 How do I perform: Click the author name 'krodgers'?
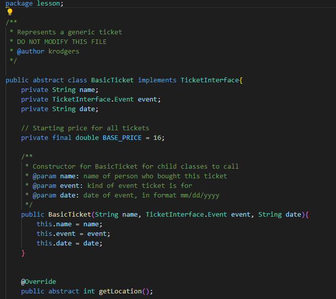[64, 52]
